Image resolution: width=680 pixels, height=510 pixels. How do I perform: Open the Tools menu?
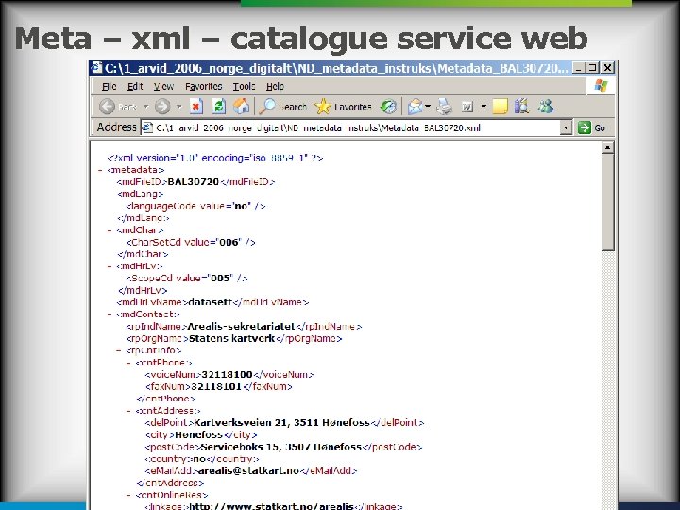pos(245,86)
